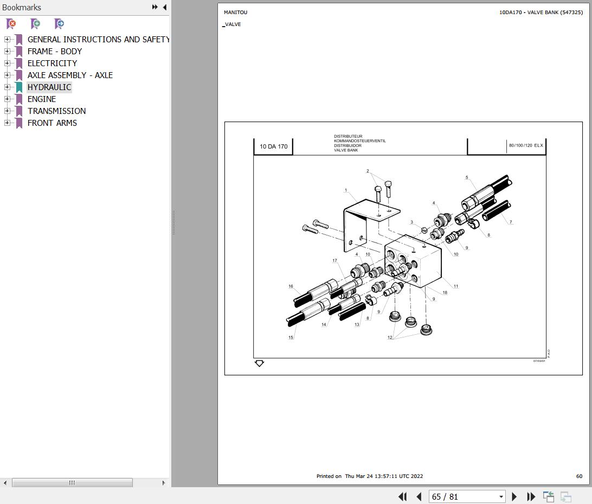This screenshot has height=504, width=592.
Task: Click the page number input field
Action: (461, 496)
